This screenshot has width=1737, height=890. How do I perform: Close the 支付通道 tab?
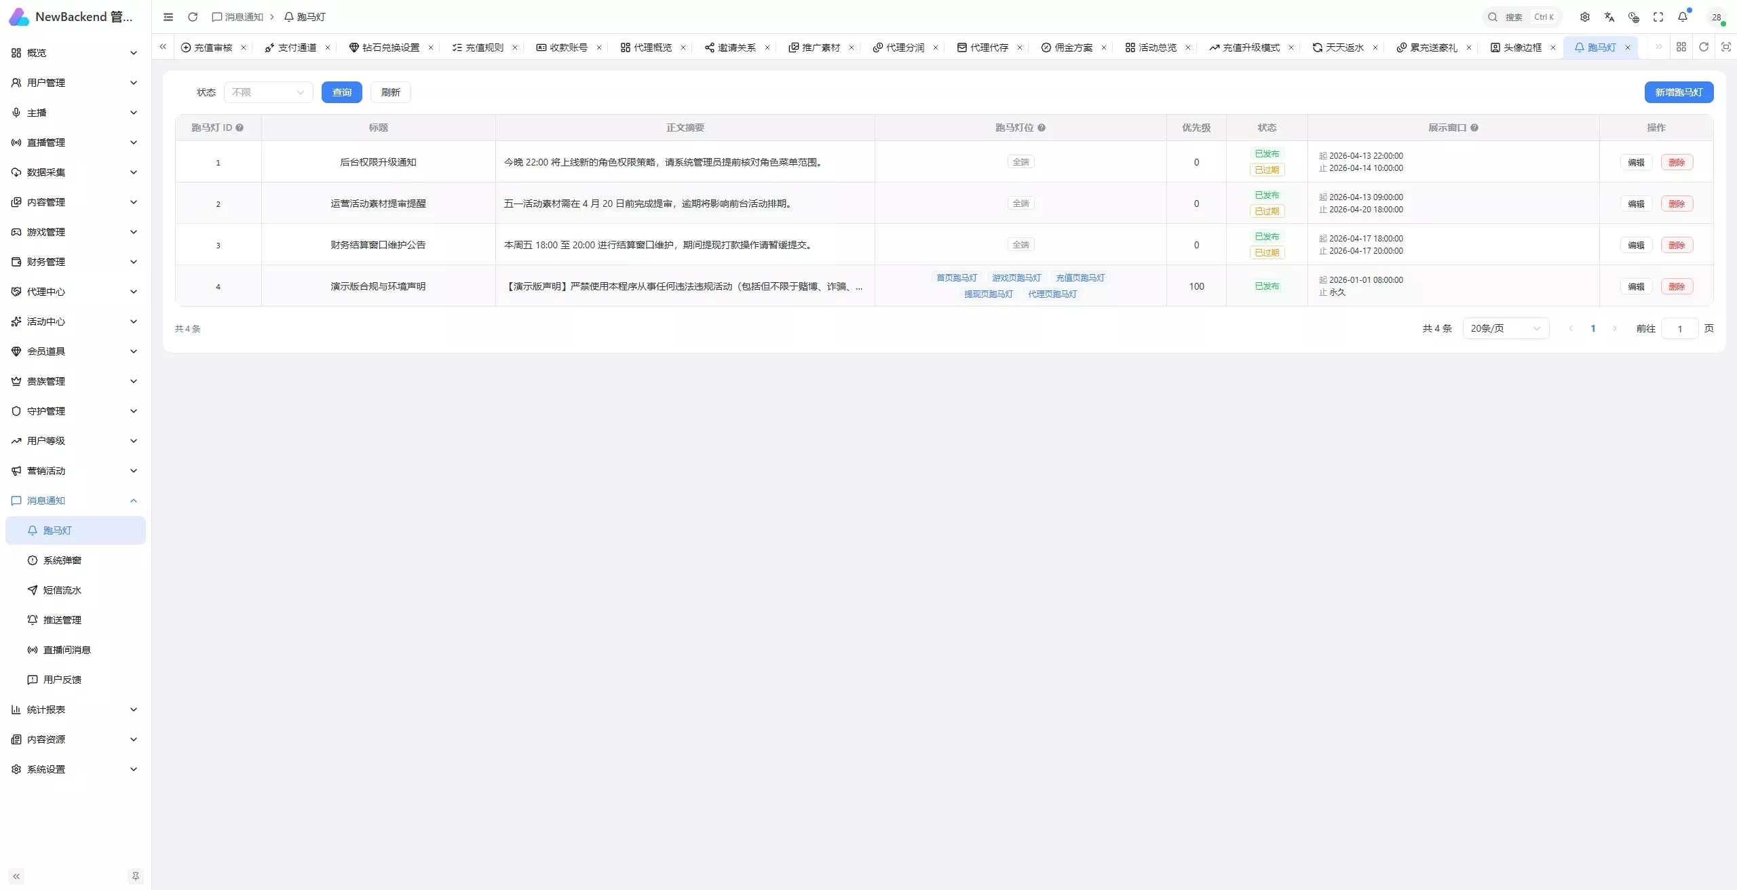pyautogui.click(x=328, y=47)
